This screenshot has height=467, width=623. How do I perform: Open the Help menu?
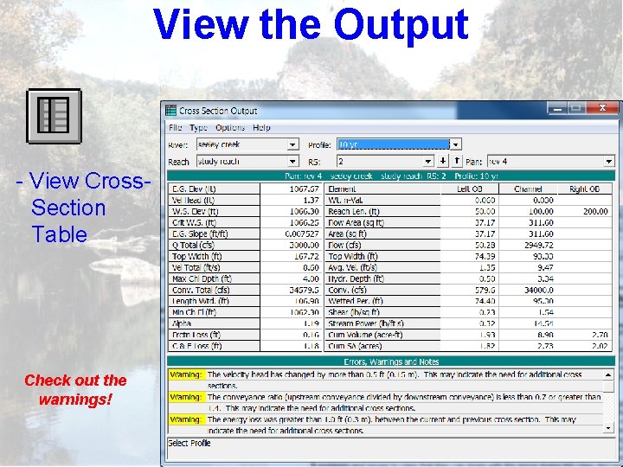(261, 127)
